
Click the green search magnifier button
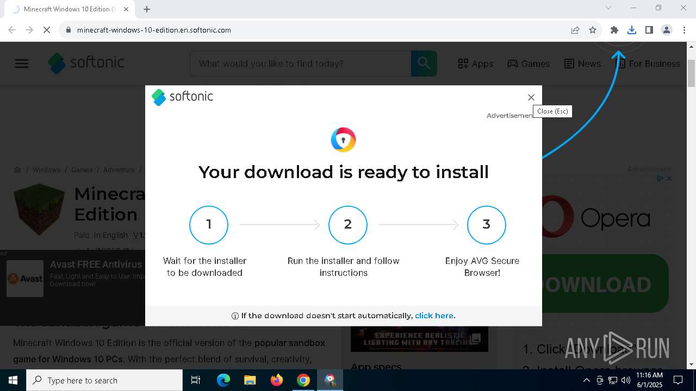pos(424,64)
